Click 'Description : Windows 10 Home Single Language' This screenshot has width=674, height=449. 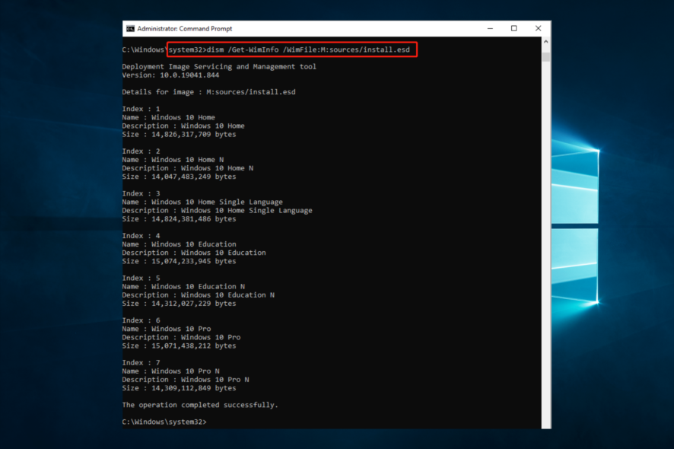click(x=217, y=211)
